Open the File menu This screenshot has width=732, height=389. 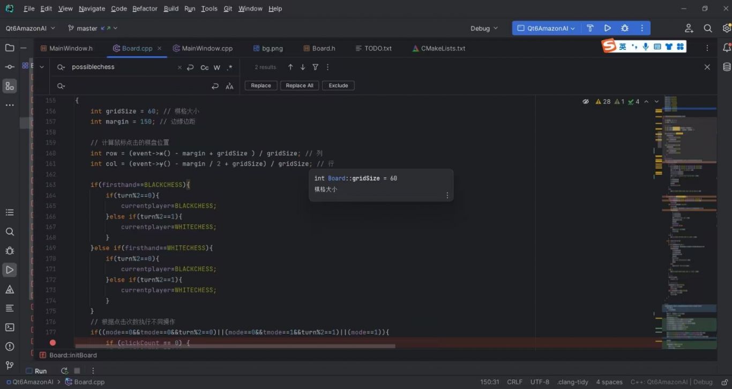29,9
